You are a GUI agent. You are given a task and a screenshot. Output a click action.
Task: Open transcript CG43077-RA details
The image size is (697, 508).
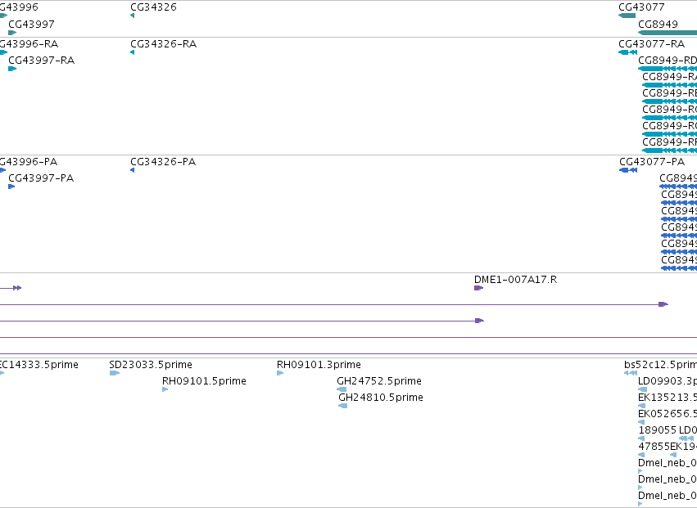[652, 44]
